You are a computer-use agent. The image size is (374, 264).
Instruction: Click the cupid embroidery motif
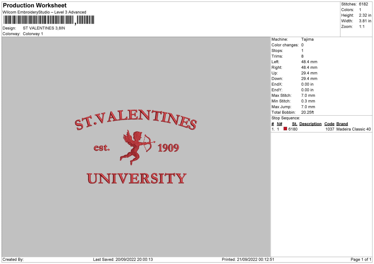137,147
